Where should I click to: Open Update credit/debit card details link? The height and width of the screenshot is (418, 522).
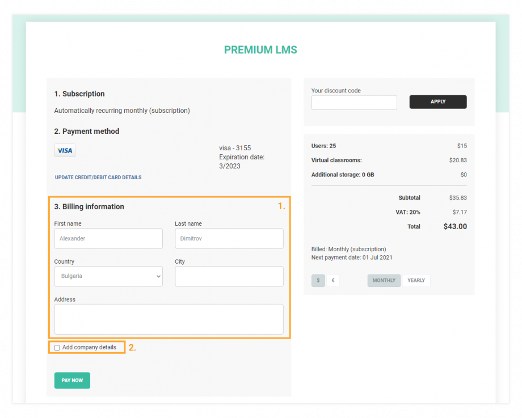98,178
